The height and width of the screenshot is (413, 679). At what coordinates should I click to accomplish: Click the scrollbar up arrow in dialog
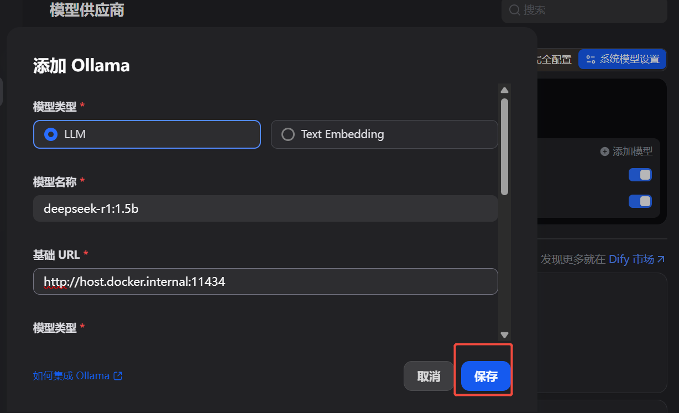(x=504, y=90)
